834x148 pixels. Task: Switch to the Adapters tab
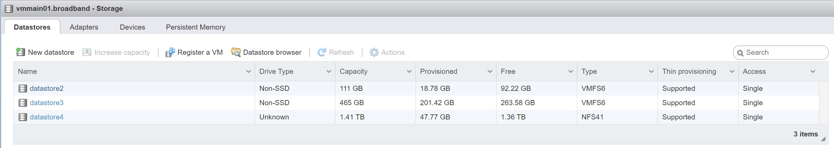click(84, 27)
